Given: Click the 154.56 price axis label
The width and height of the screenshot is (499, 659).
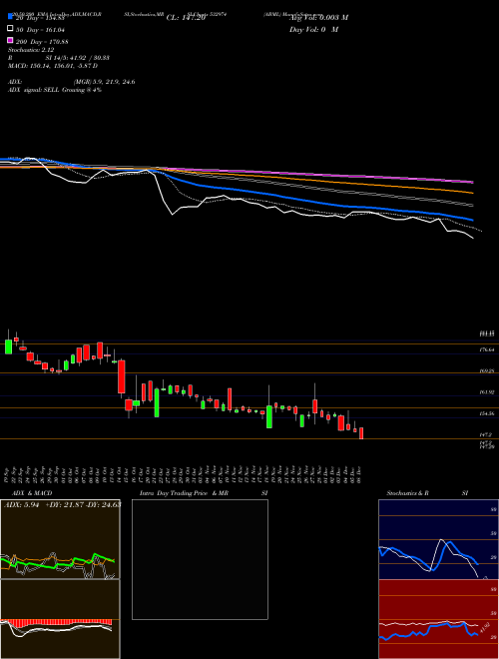Looking at the screenshot, I should 486,413.
